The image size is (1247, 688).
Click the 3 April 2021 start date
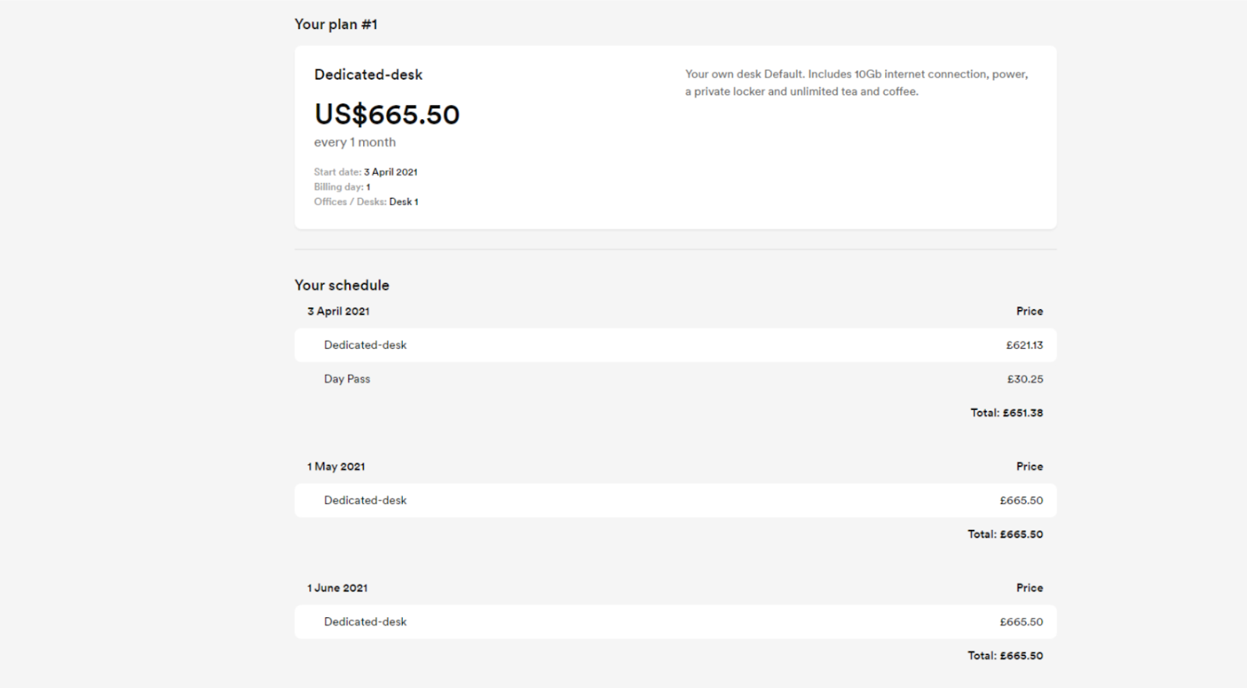click(x=390, y=172)
